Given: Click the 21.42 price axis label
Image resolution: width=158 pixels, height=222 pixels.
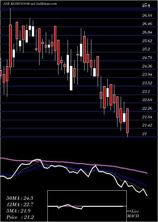Looking at the screenshot, I should click(x=147, y=125).
